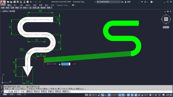Sign in with the 登录 user button
This screenshot has height=97, width=173.
pyautogui.click(x=128, y=2)
